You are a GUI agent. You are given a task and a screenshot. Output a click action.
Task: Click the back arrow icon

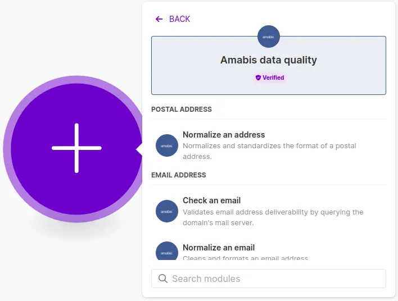pos(159,19)
